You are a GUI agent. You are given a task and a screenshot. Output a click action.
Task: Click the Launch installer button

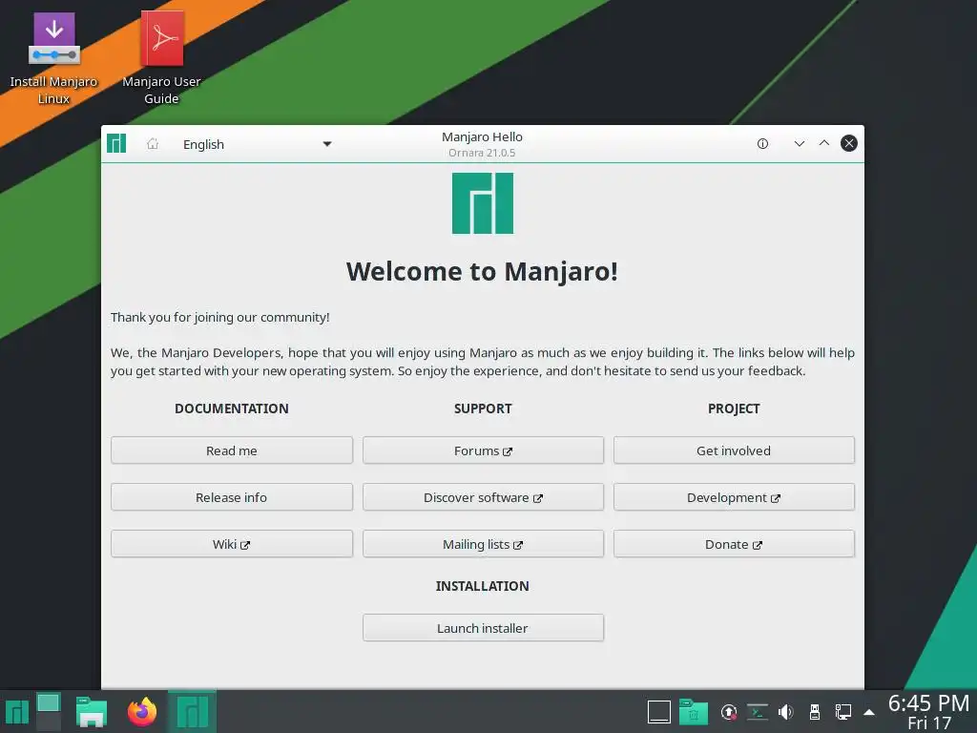(483, 628)
